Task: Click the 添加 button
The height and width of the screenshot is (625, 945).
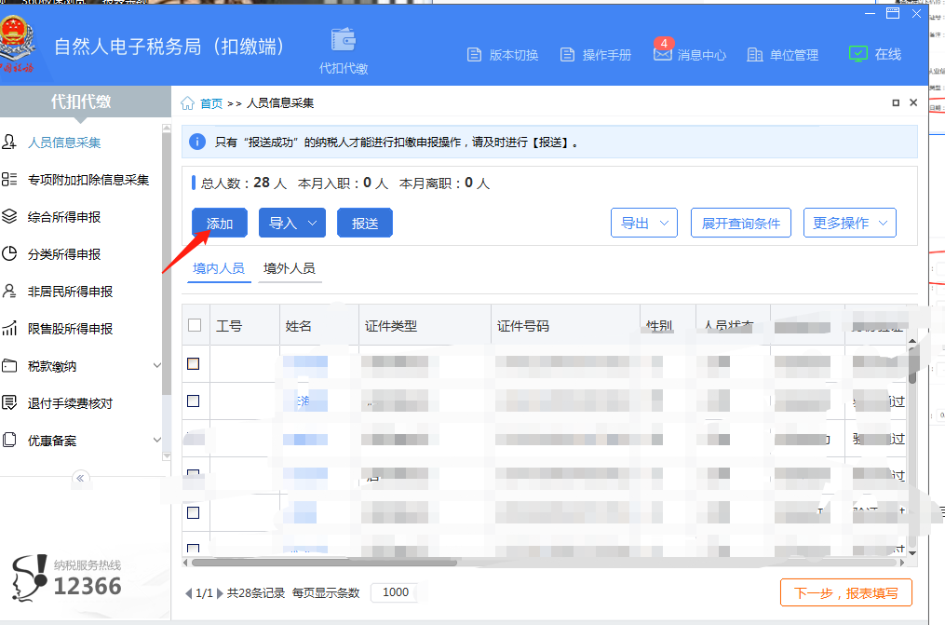Action: click(x=220, y=223)
